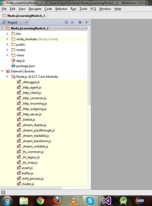This screenshot has height=206, width=152.
Task: Collapse Node.js v0.12.7 Core Modules
Action: [7, 76]
